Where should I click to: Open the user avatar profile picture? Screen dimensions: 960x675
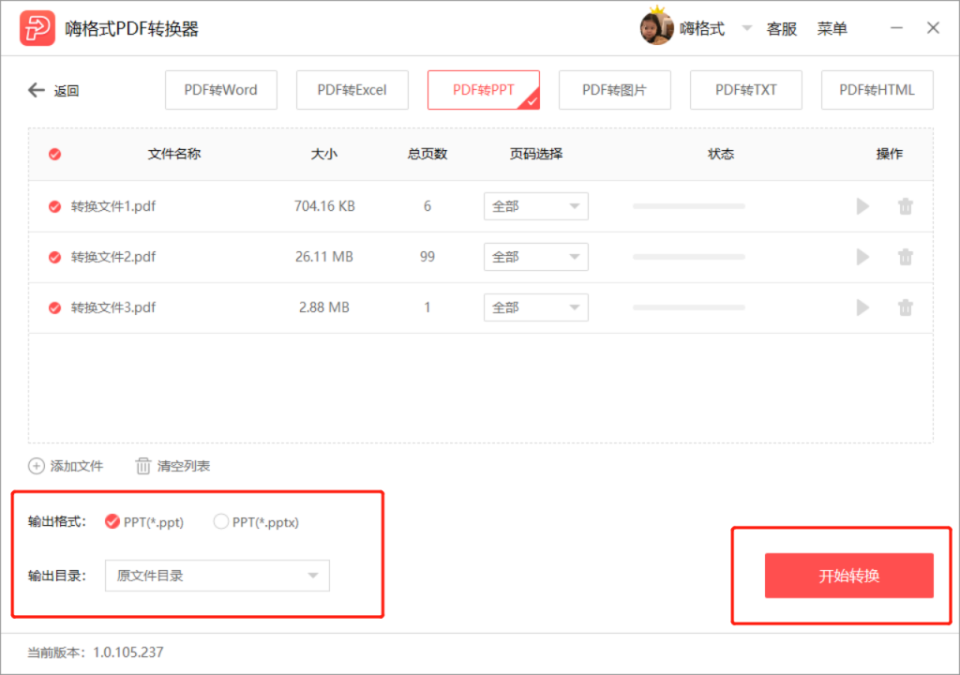click(x=656, y=27)
